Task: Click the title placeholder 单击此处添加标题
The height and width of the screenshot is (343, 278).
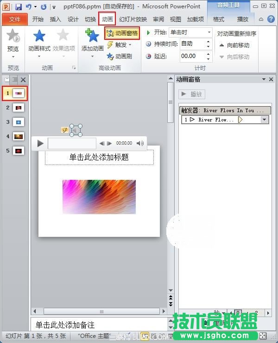Action: [99, 157]
